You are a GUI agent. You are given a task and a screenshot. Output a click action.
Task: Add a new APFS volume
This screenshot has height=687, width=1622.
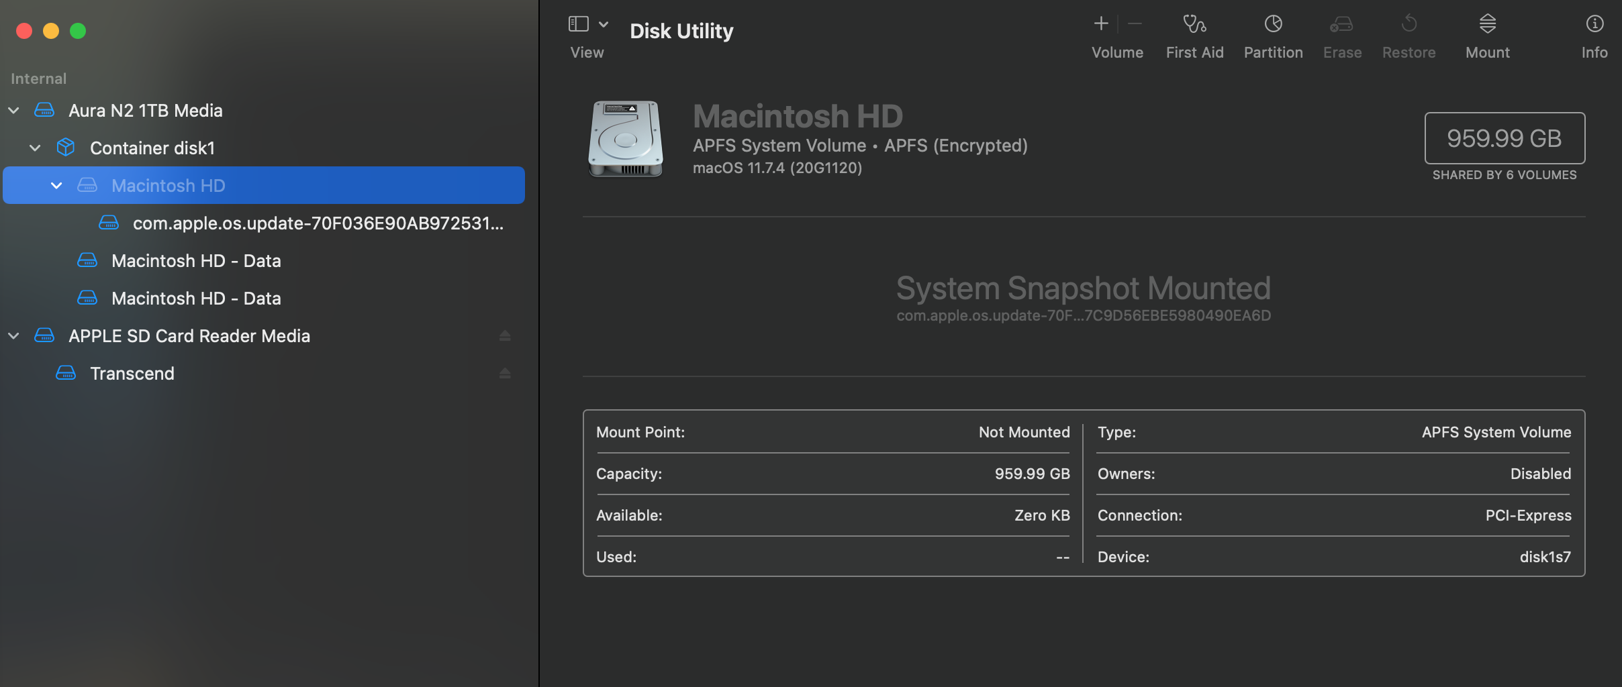(x=1100, y=23)
